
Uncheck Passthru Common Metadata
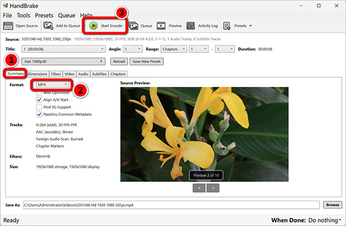tap(39, 114)
